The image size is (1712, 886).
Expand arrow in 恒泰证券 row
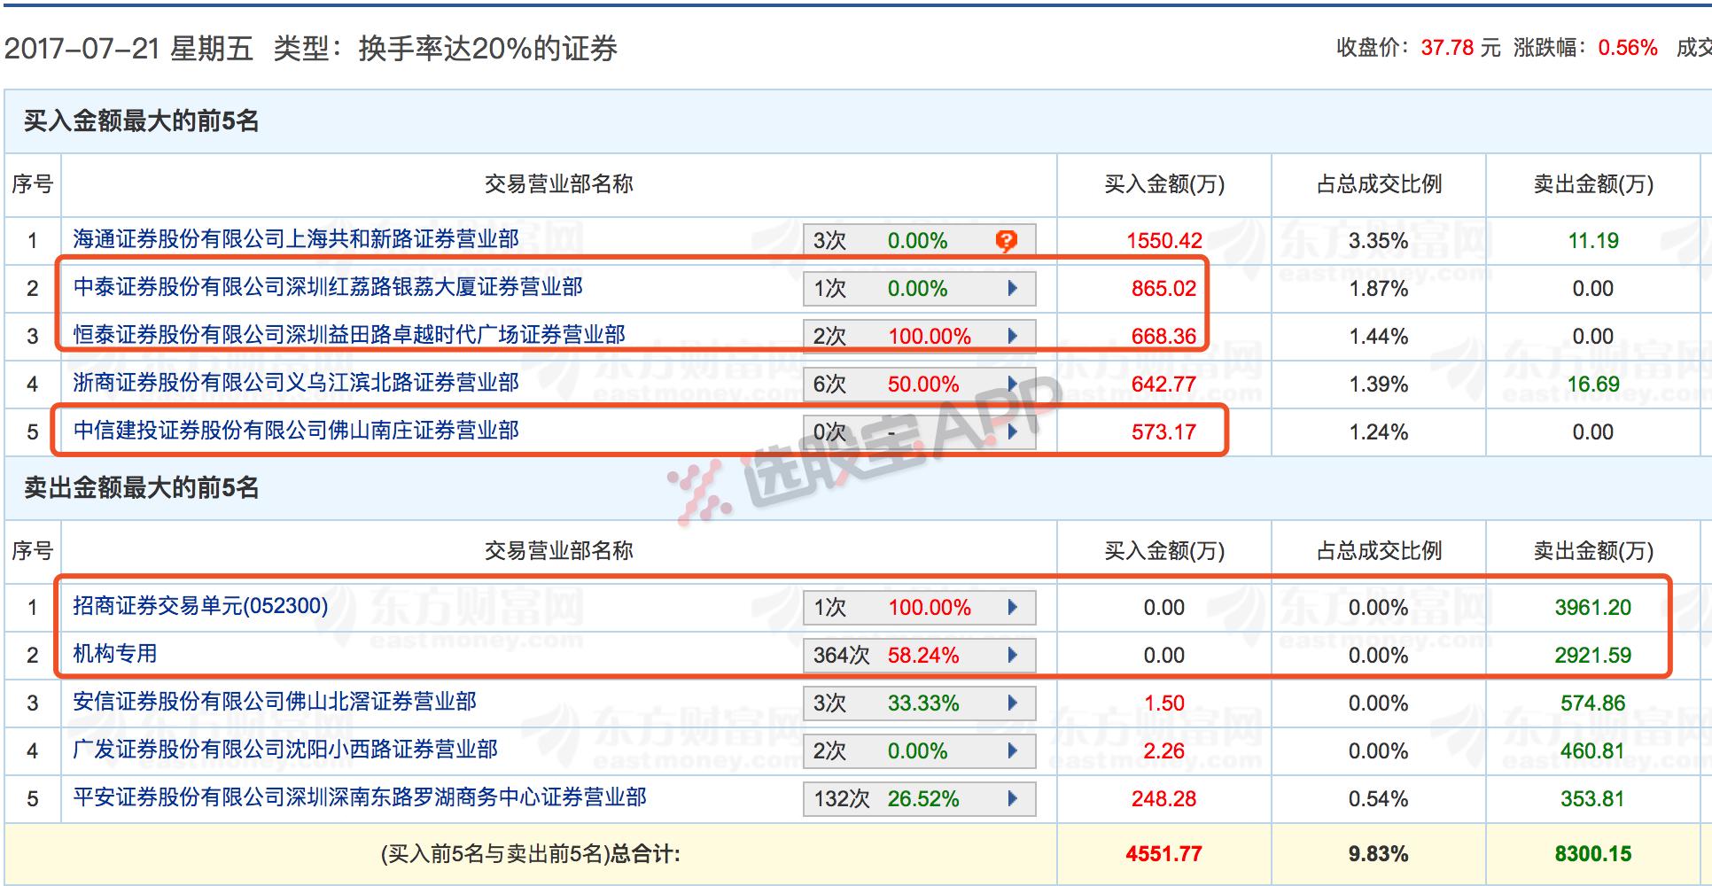point(1012,336)
